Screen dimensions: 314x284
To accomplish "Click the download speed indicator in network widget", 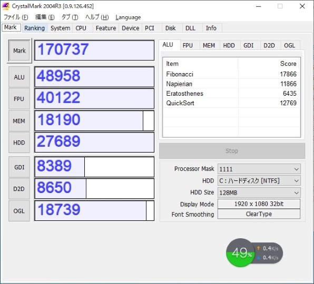I will point(259,258).
